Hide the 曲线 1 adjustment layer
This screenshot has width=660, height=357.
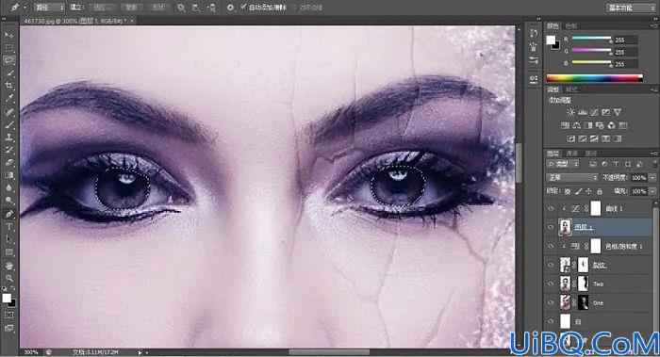tap(551, 208)
